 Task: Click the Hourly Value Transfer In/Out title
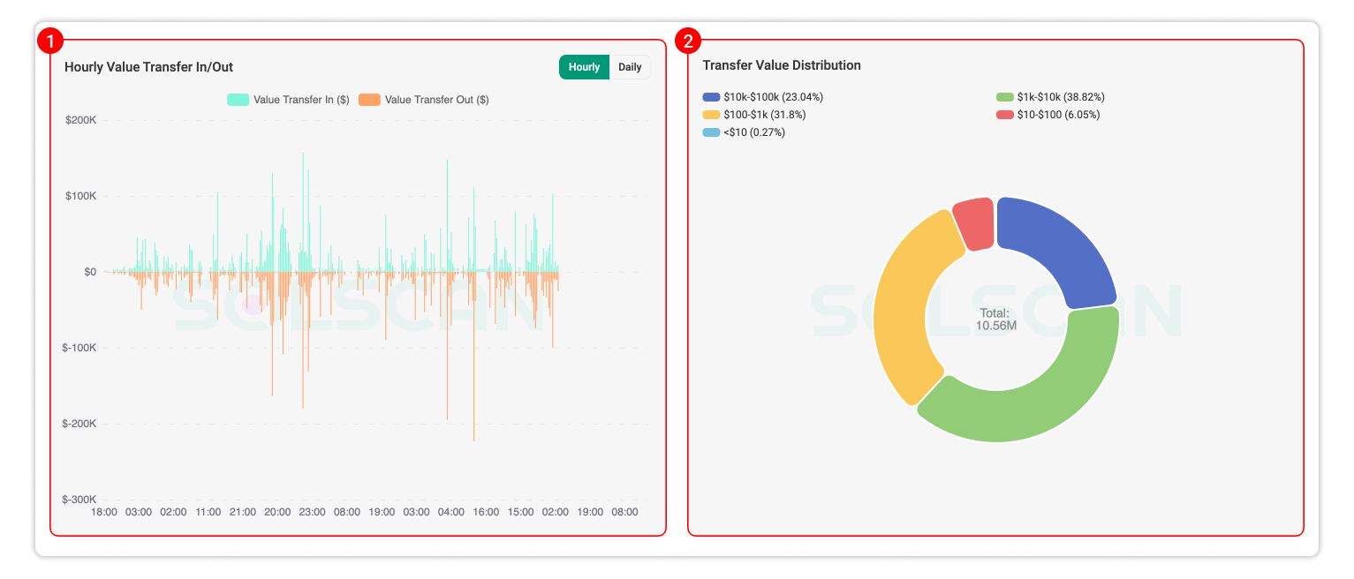(150, 66)
